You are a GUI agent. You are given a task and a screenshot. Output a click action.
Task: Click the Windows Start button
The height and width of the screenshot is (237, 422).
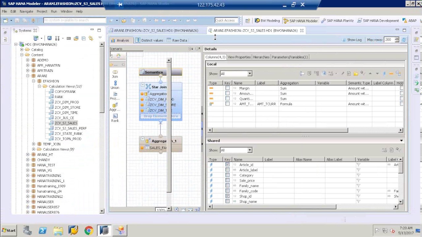coord(9,230)
